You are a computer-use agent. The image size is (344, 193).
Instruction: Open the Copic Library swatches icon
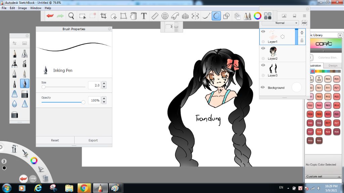(x=268, y=16)
